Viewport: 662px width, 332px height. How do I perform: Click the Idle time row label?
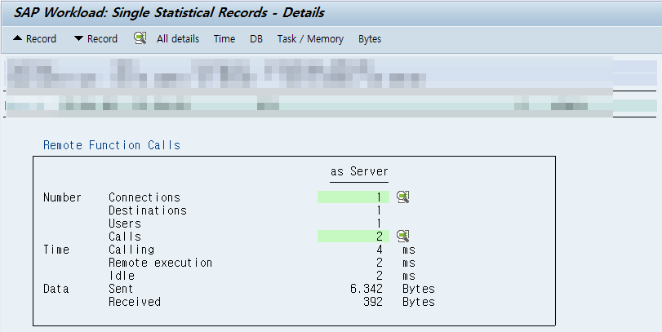121,276
